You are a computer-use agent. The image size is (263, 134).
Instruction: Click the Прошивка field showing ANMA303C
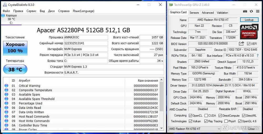pos(86,37)
